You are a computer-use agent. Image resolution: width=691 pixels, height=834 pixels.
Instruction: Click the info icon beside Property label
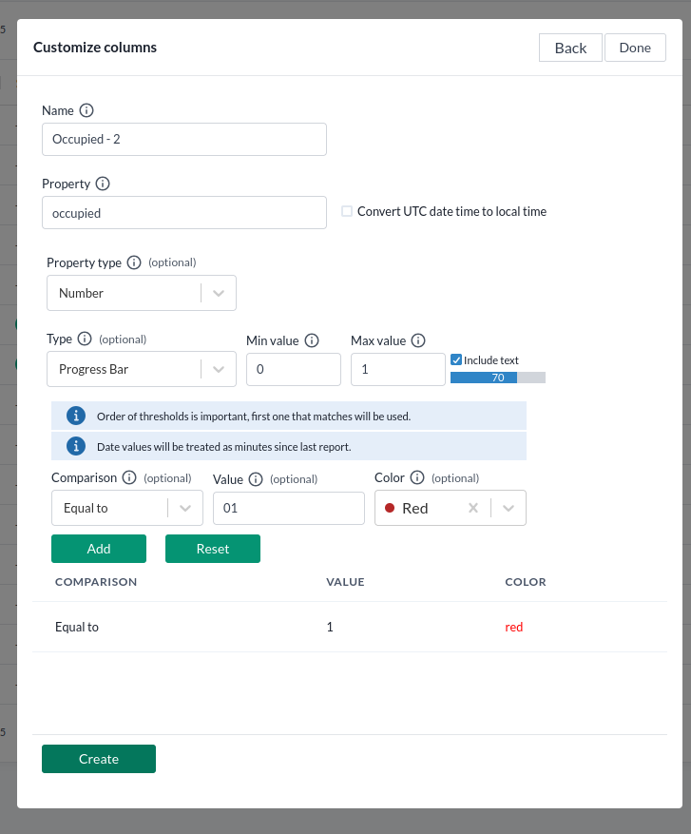tap(103, 184)
